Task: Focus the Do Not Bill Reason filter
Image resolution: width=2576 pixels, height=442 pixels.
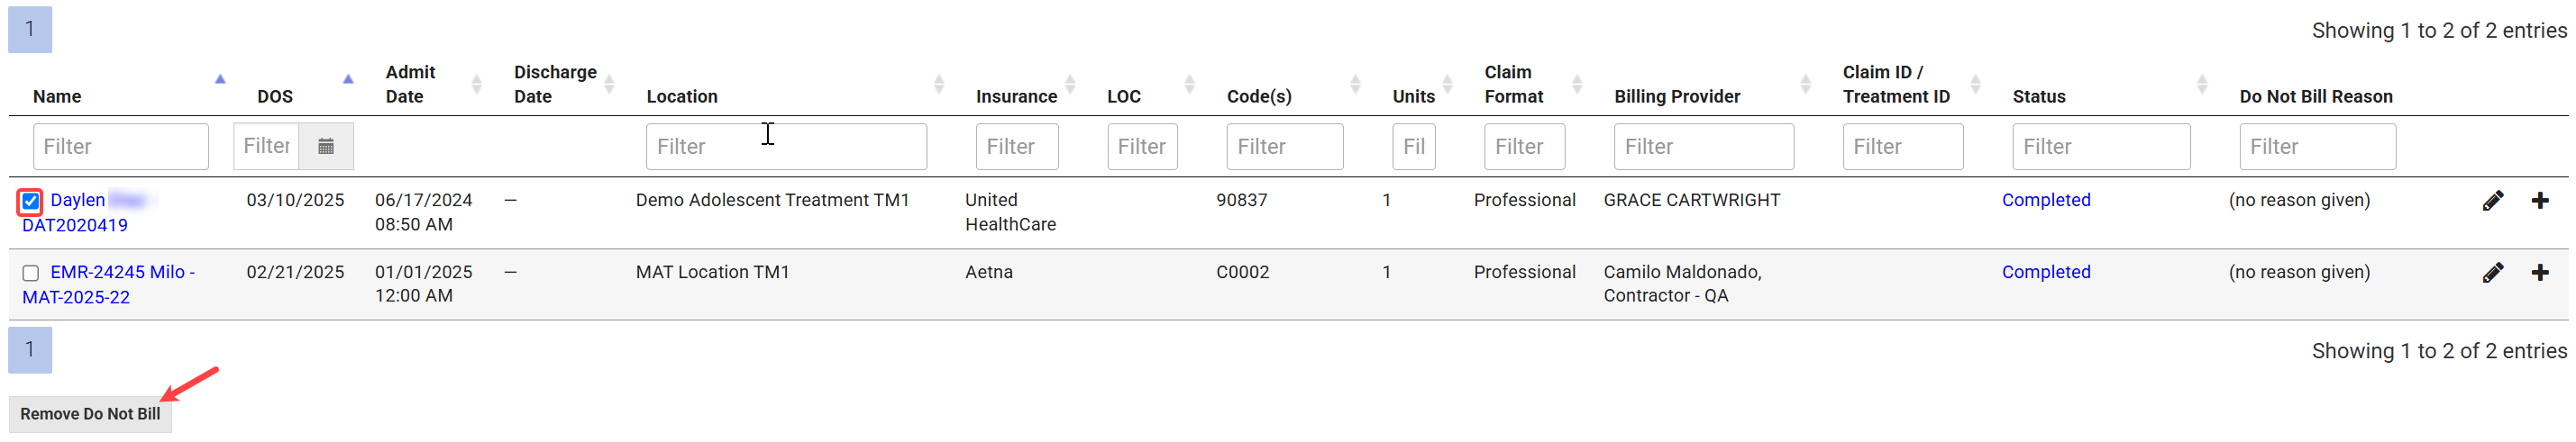Action: [2317, 147]
